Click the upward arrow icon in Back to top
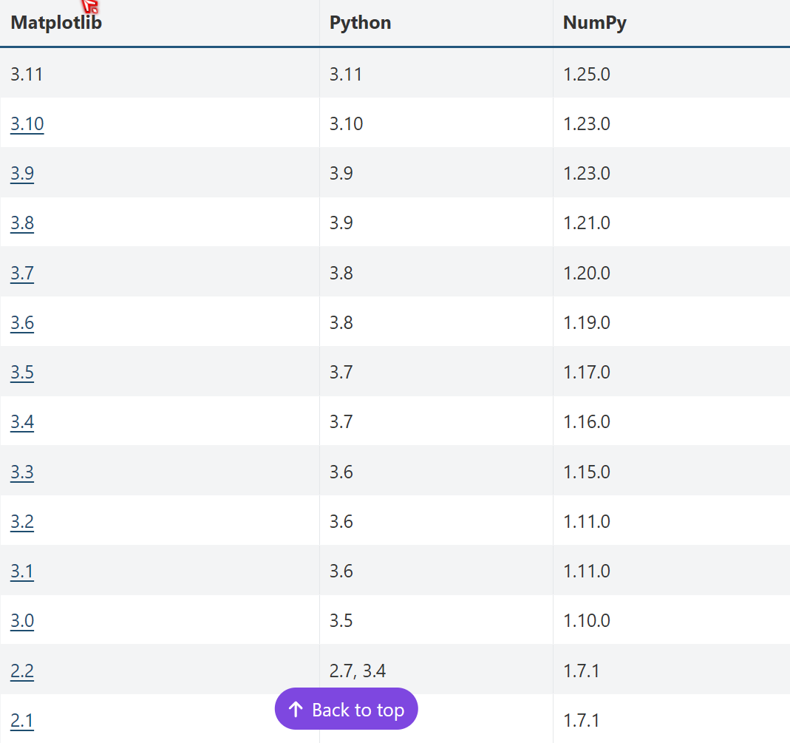 click(296, 709)
